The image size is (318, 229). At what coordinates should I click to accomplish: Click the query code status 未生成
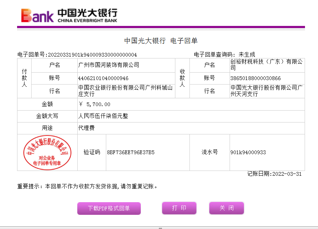[247, 54]
